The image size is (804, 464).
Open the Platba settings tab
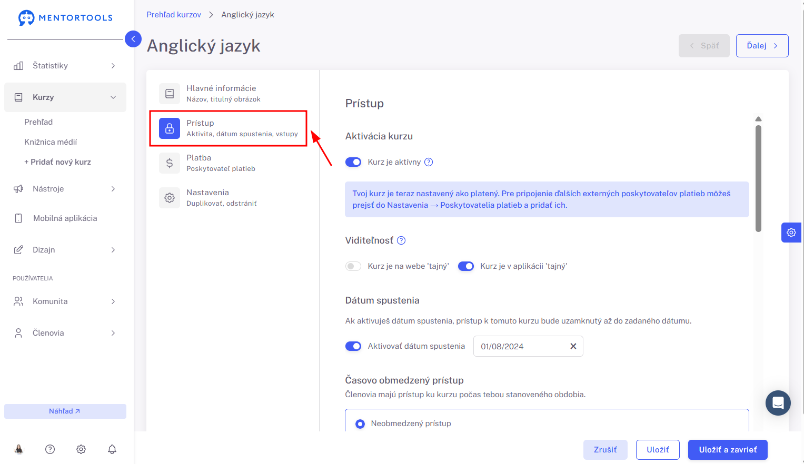pos(229,163)
